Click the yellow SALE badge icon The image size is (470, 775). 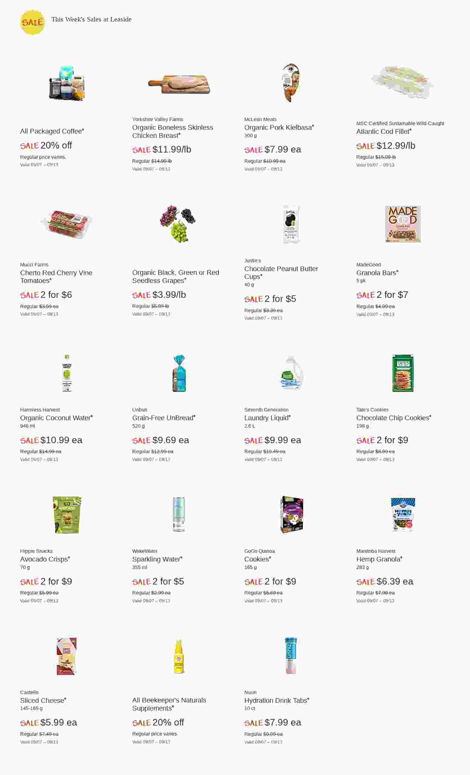[x=32, y=22]
